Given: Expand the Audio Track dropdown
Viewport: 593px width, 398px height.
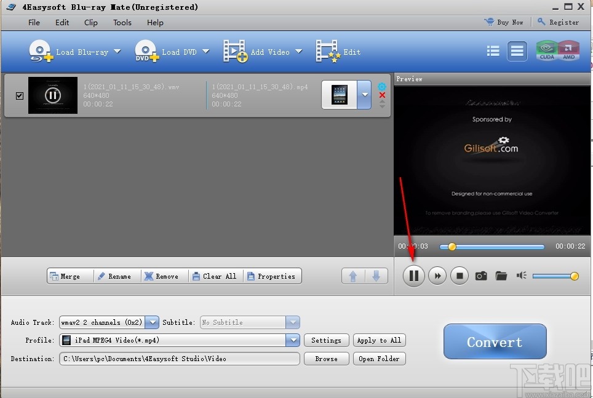Looking at the screenshot, I should [152, 322].
